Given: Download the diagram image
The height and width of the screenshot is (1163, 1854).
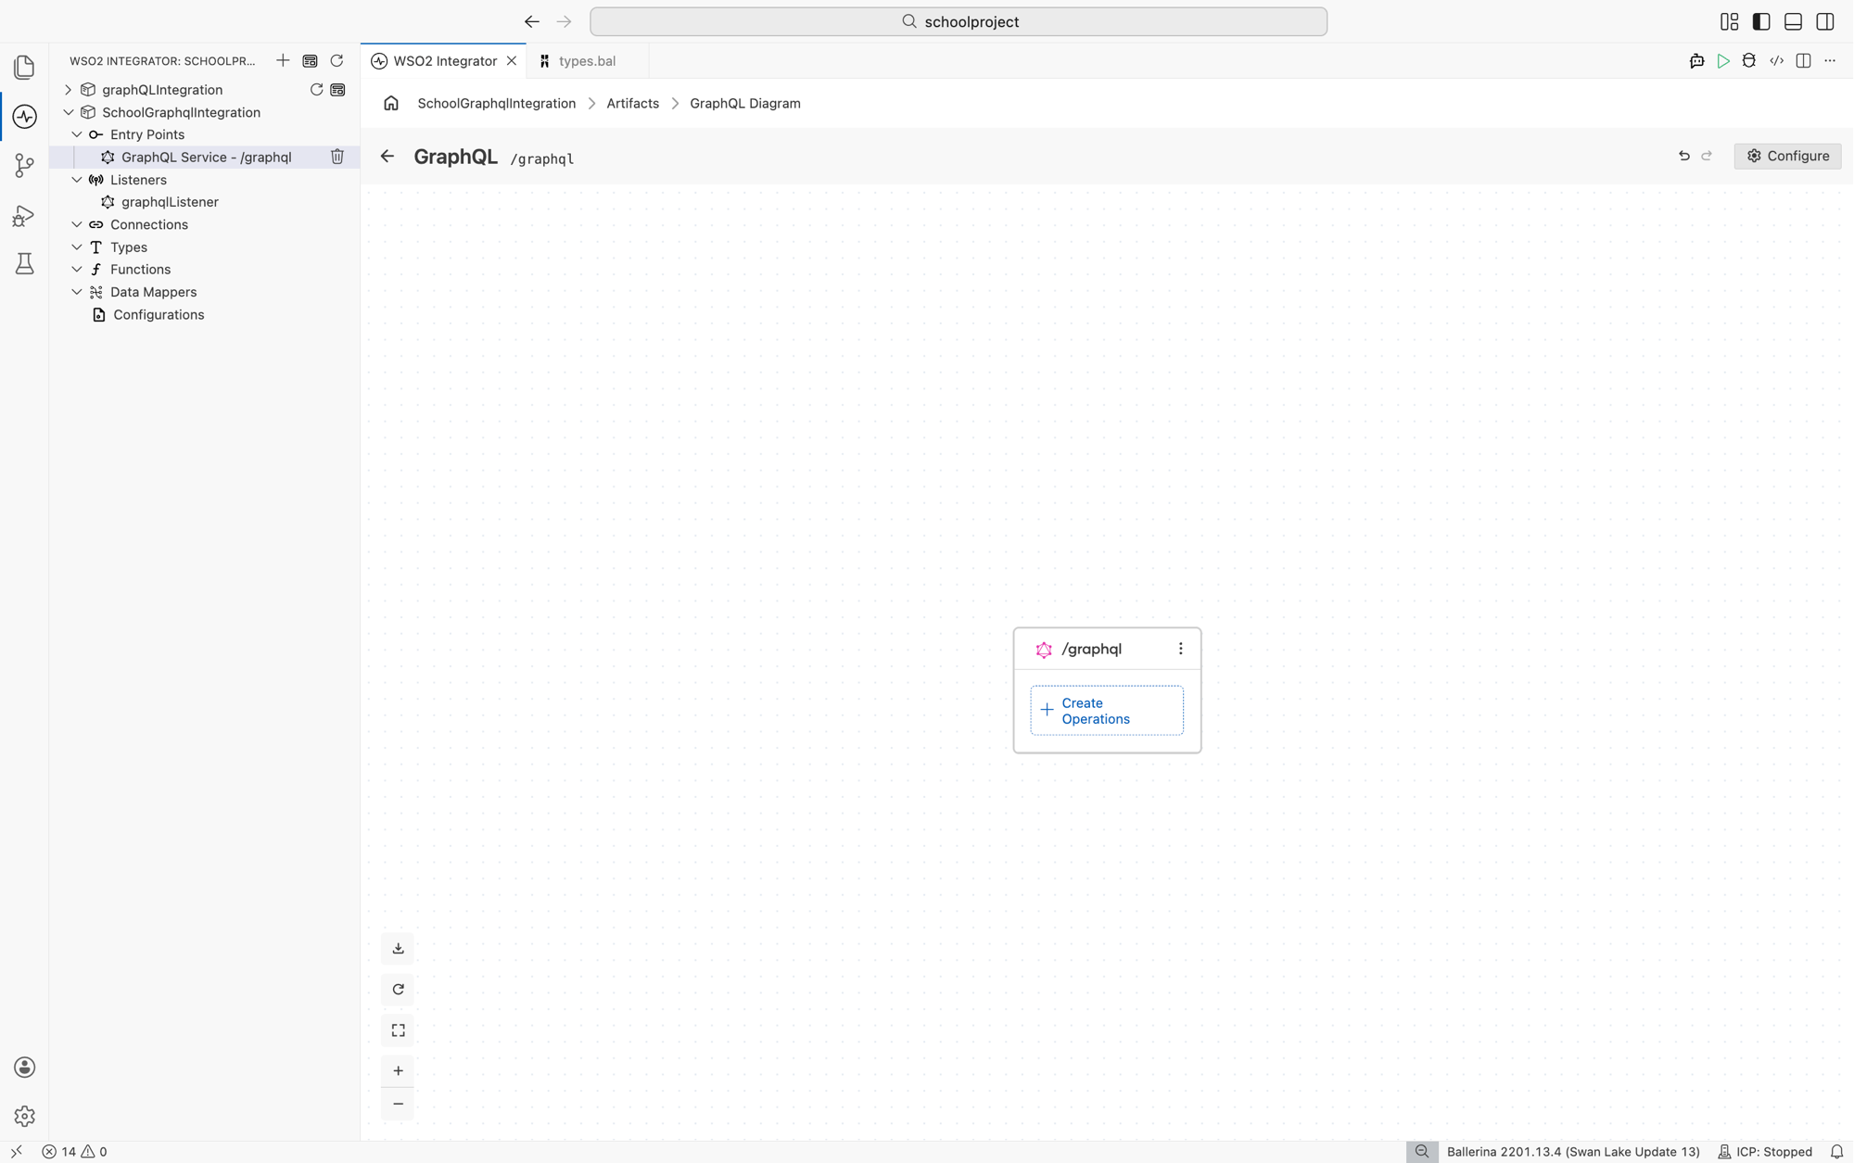Looking at the screenshot, I should (398, 949).
